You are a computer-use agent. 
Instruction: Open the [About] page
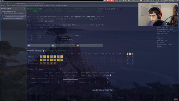click(48, 9)
